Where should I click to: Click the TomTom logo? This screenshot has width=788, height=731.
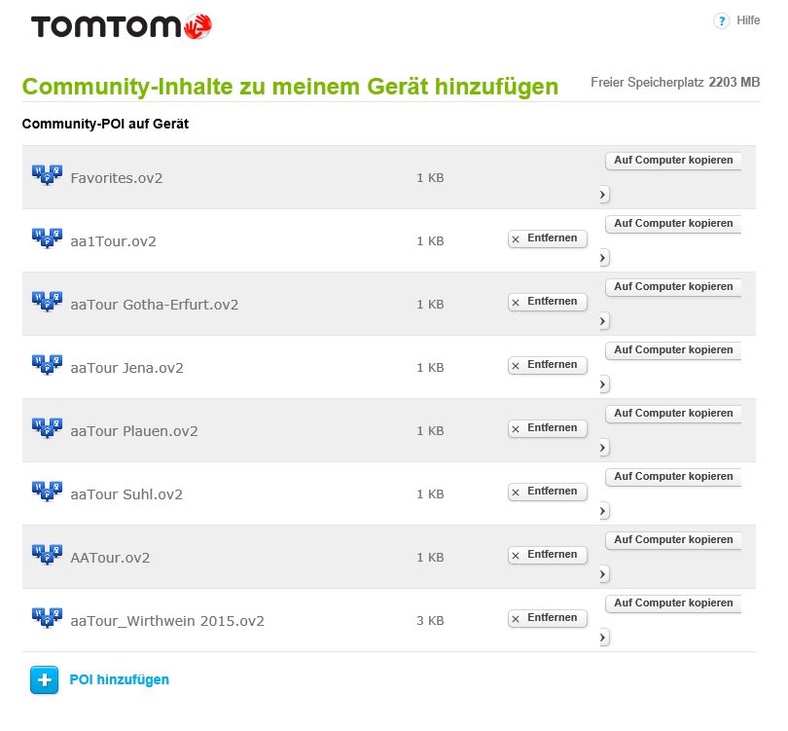[121, 26]
